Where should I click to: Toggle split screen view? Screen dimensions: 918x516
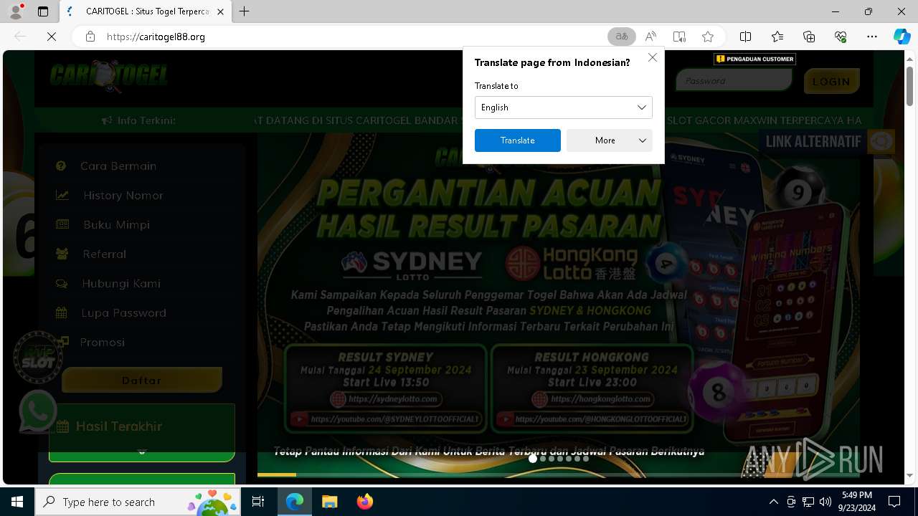point(746,37)
